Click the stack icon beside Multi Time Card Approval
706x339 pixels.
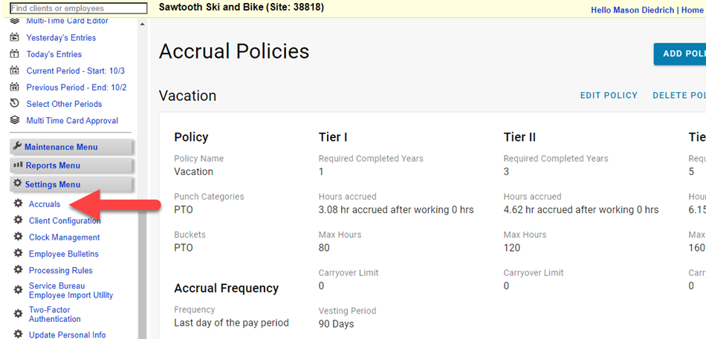13,120
